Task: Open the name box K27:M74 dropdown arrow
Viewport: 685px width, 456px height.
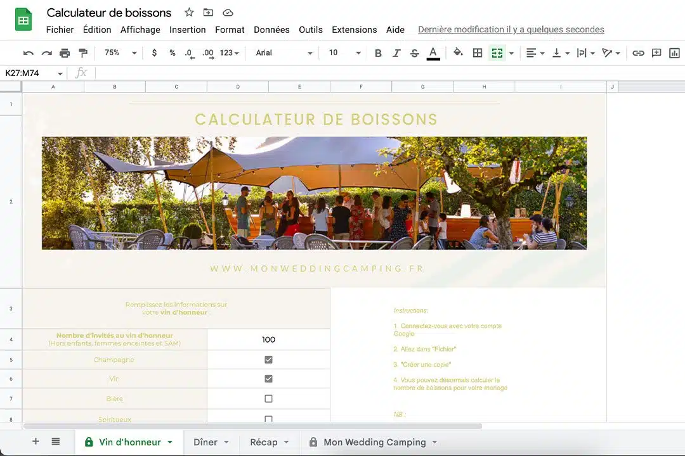Action: tap(60, 73)
